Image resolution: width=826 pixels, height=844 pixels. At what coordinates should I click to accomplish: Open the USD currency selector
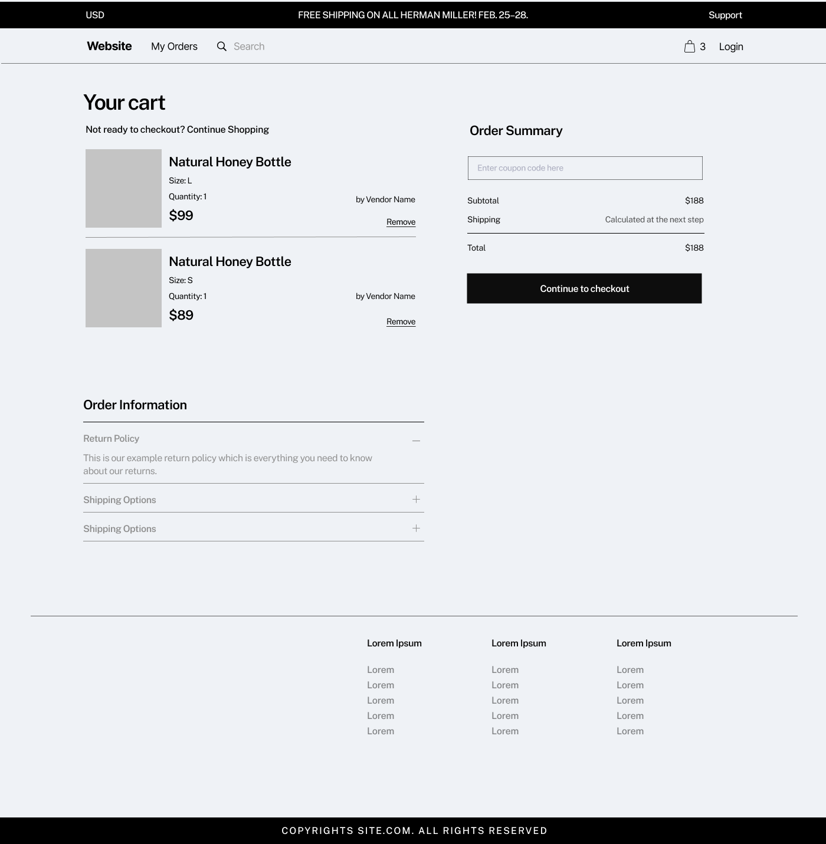[x=95, y=15]
